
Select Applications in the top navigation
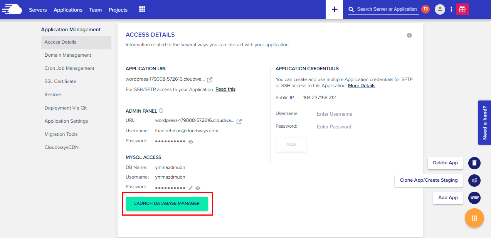(68, 10)
